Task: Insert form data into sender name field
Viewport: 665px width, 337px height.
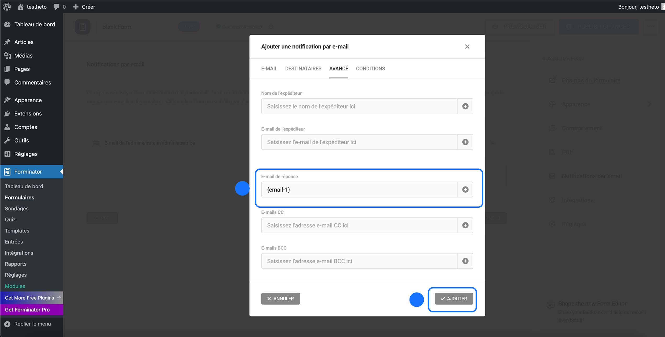Action: 465,106
